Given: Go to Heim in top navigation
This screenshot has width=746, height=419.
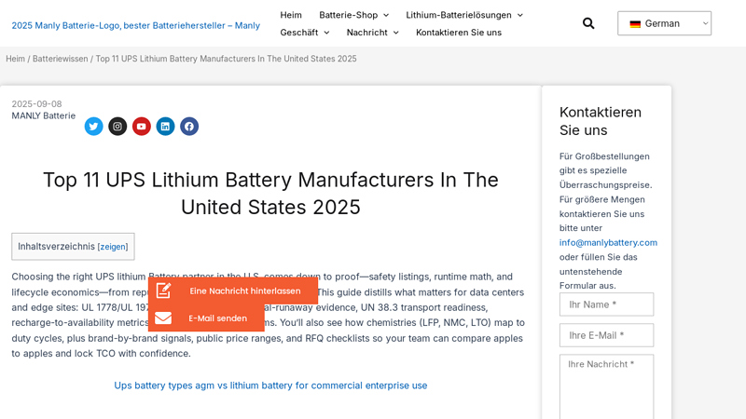Looking at the screenshot, I should click(x=291, y=15).
